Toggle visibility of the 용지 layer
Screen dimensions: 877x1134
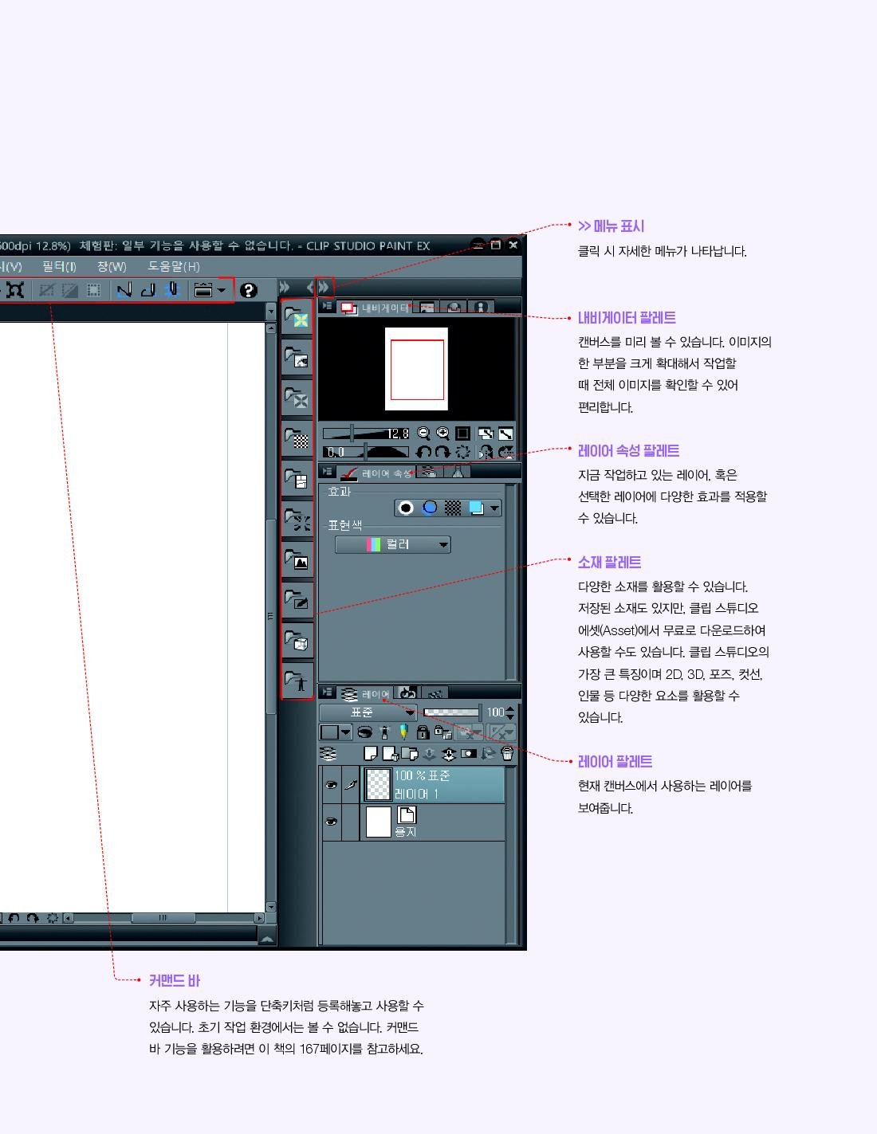(331, 819)
